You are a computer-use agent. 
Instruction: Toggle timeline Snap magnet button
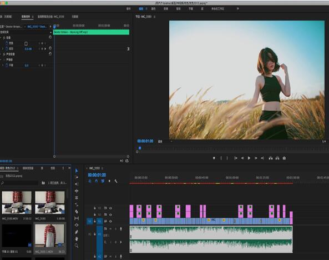point(97,181)
